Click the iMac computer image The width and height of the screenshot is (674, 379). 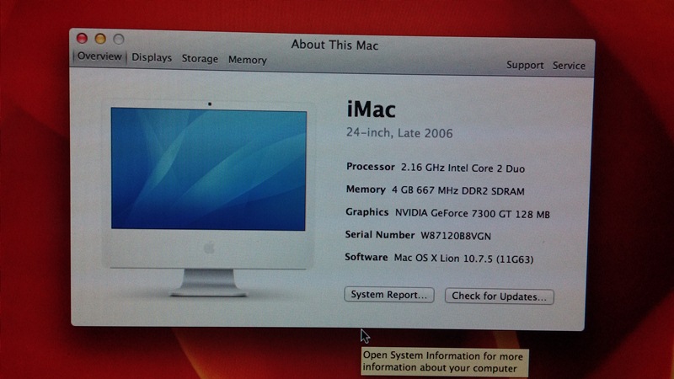(x=208, y=199)
